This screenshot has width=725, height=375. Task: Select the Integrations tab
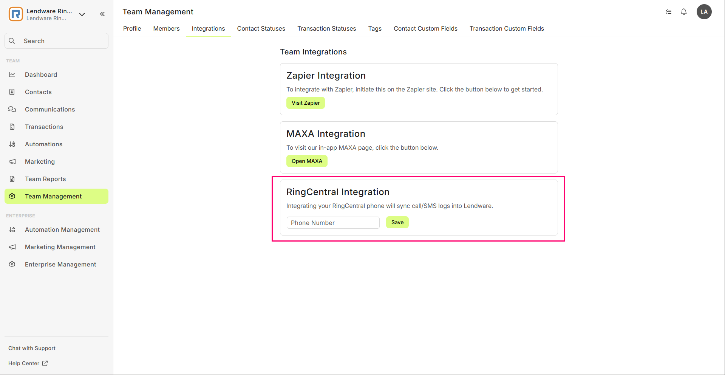click(x=208, y=28)
